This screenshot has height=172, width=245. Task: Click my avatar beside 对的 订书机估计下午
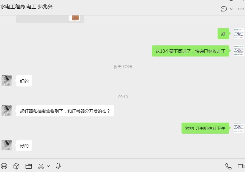tap(239, 128)
